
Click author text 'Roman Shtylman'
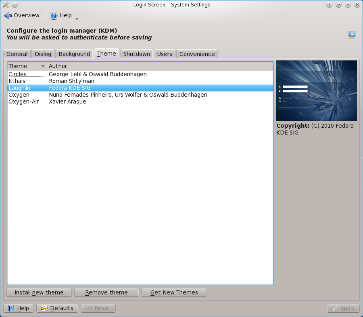[x=71, y=81]
